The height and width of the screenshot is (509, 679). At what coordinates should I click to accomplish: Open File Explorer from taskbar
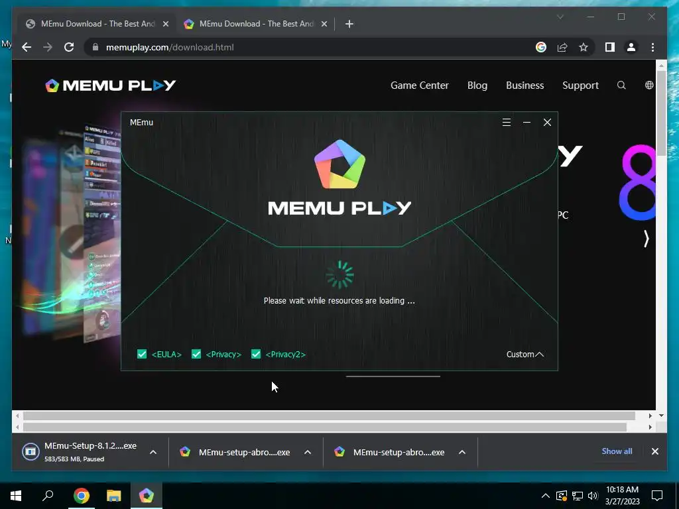pyautogui.click(x=114, y=496)
